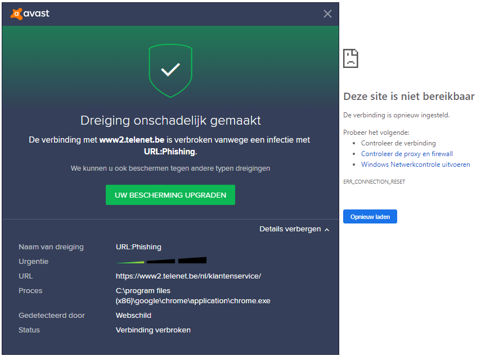Click the We kunnen u ook beschermen text
The height and width of the screenshot is (356, 481).
coord(170,168)
